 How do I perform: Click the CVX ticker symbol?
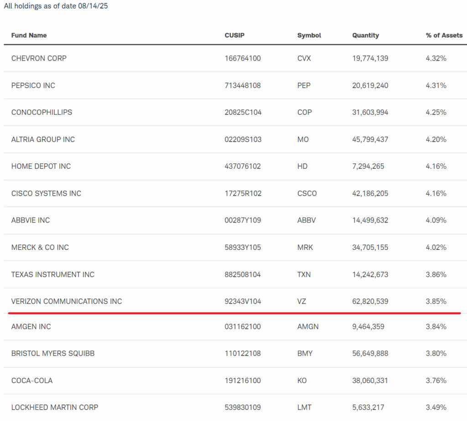(x=304, y=58)
